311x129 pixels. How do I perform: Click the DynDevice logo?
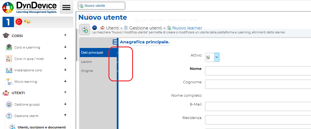(30, 7)
